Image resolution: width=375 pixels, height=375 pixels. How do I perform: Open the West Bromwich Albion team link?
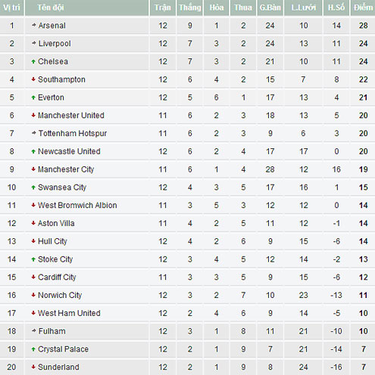click(x=77, y=206)
